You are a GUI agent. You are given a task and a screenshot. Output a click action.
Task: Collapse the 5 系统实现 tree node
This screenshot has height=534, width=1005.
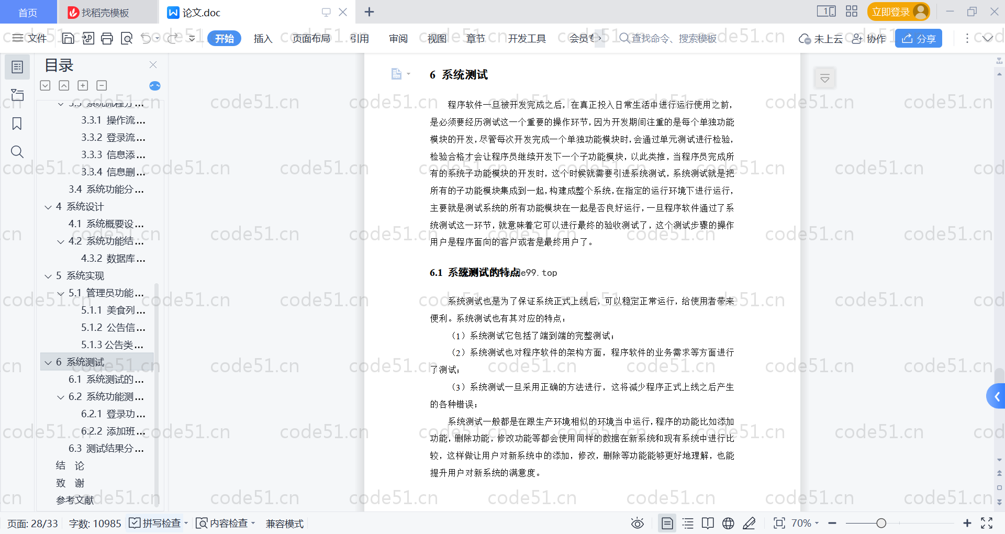pos(48,276)
